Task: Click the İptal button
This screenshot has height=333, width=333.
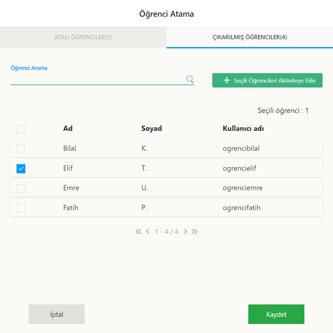Action: [56, 314]
